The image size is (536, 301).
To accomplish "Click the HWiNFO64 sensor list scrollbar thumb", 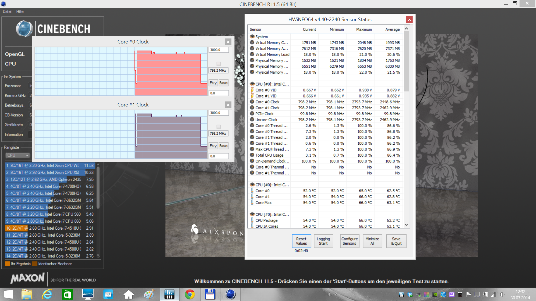I will [406, 61].
